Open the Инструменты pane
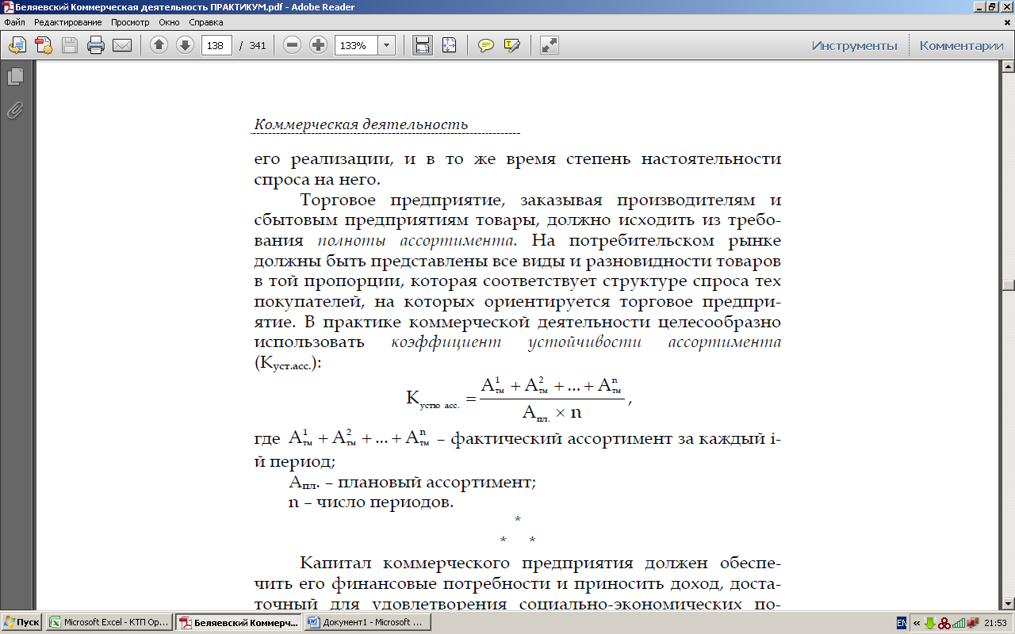Screen dimensions: 1015x634 click(854, 45)
